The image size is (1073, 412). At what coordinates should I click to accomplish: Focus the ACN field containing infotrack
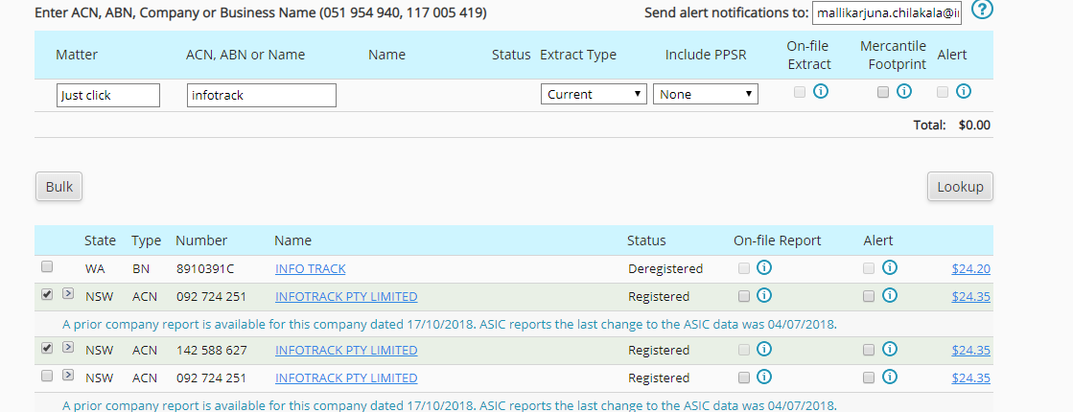[x=262, y=95]
